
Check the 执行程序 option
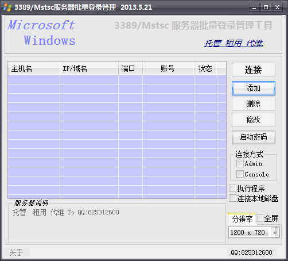click(232, 189)
